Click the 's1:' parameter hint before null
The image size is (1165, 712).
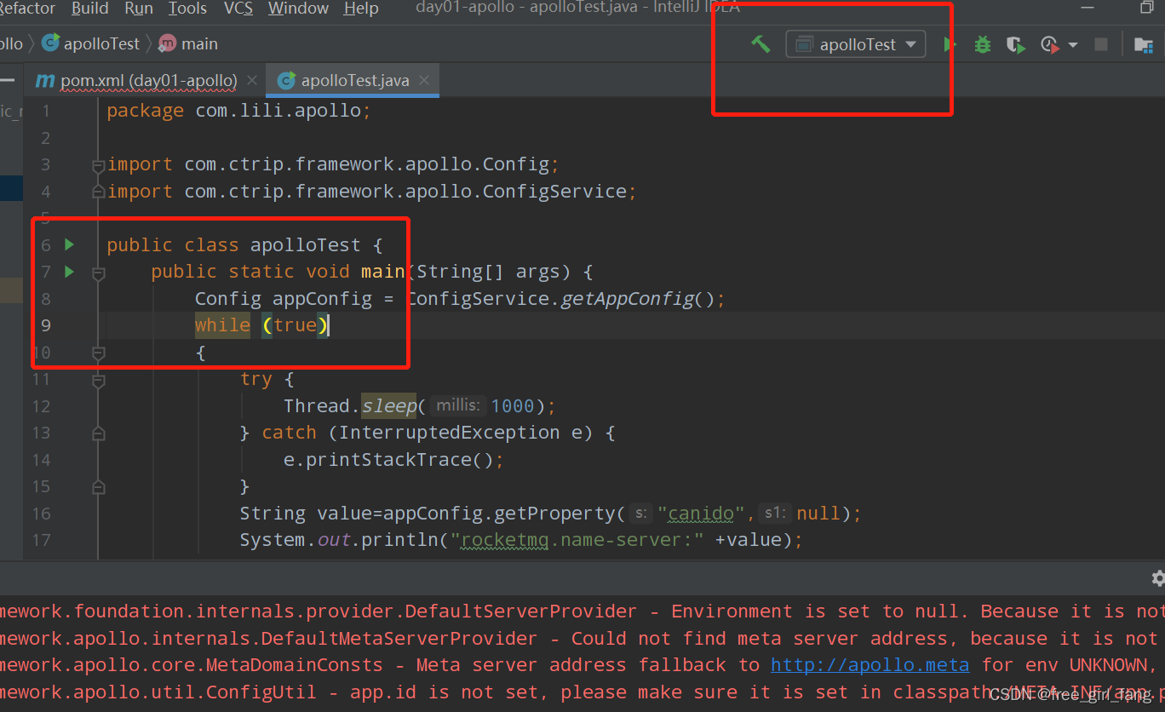pos(774,513)
